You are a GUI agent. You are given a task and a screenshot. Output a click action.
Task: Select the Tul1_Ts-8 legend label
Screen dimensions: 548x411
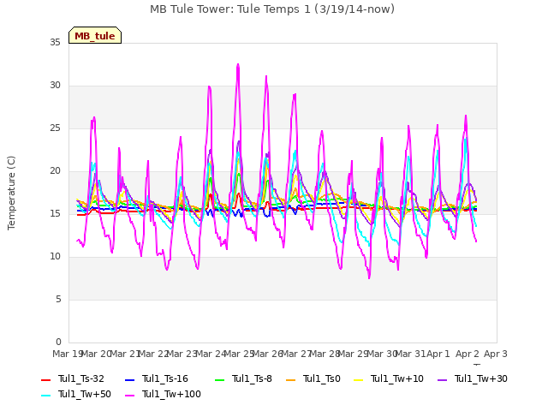[x=252, y=378]
